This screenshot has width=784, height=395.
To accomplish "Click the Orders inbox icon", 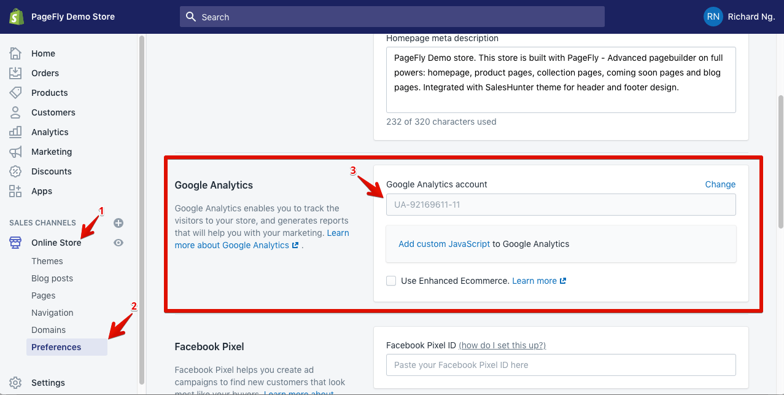I will pyautogui.click(x=15, y=73).
